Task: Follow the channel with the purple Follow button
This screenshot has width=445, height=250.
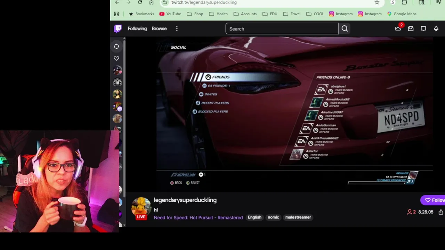Action: click(434, 200)
